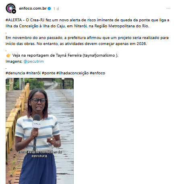Select the #ponte hashtag
The width and height of the screenshot is (176, 184).
pyautogui.click(x=48, y=73)
